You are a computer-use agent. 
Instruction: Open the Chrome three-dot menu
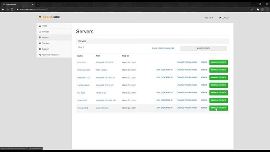(x=267, y=9)
